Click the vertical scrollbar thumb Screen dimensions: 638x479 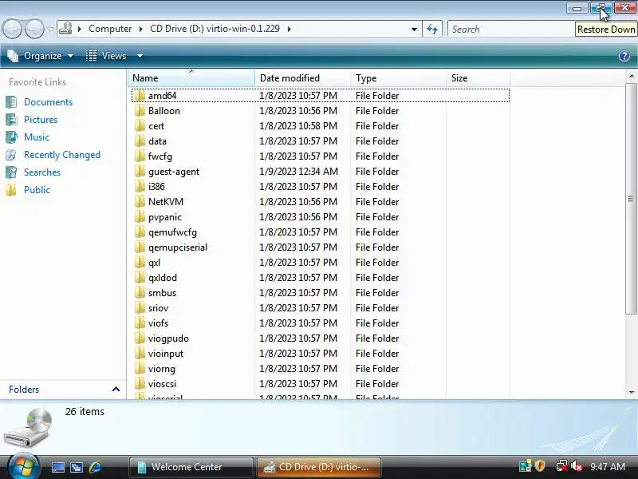[631, 199]
